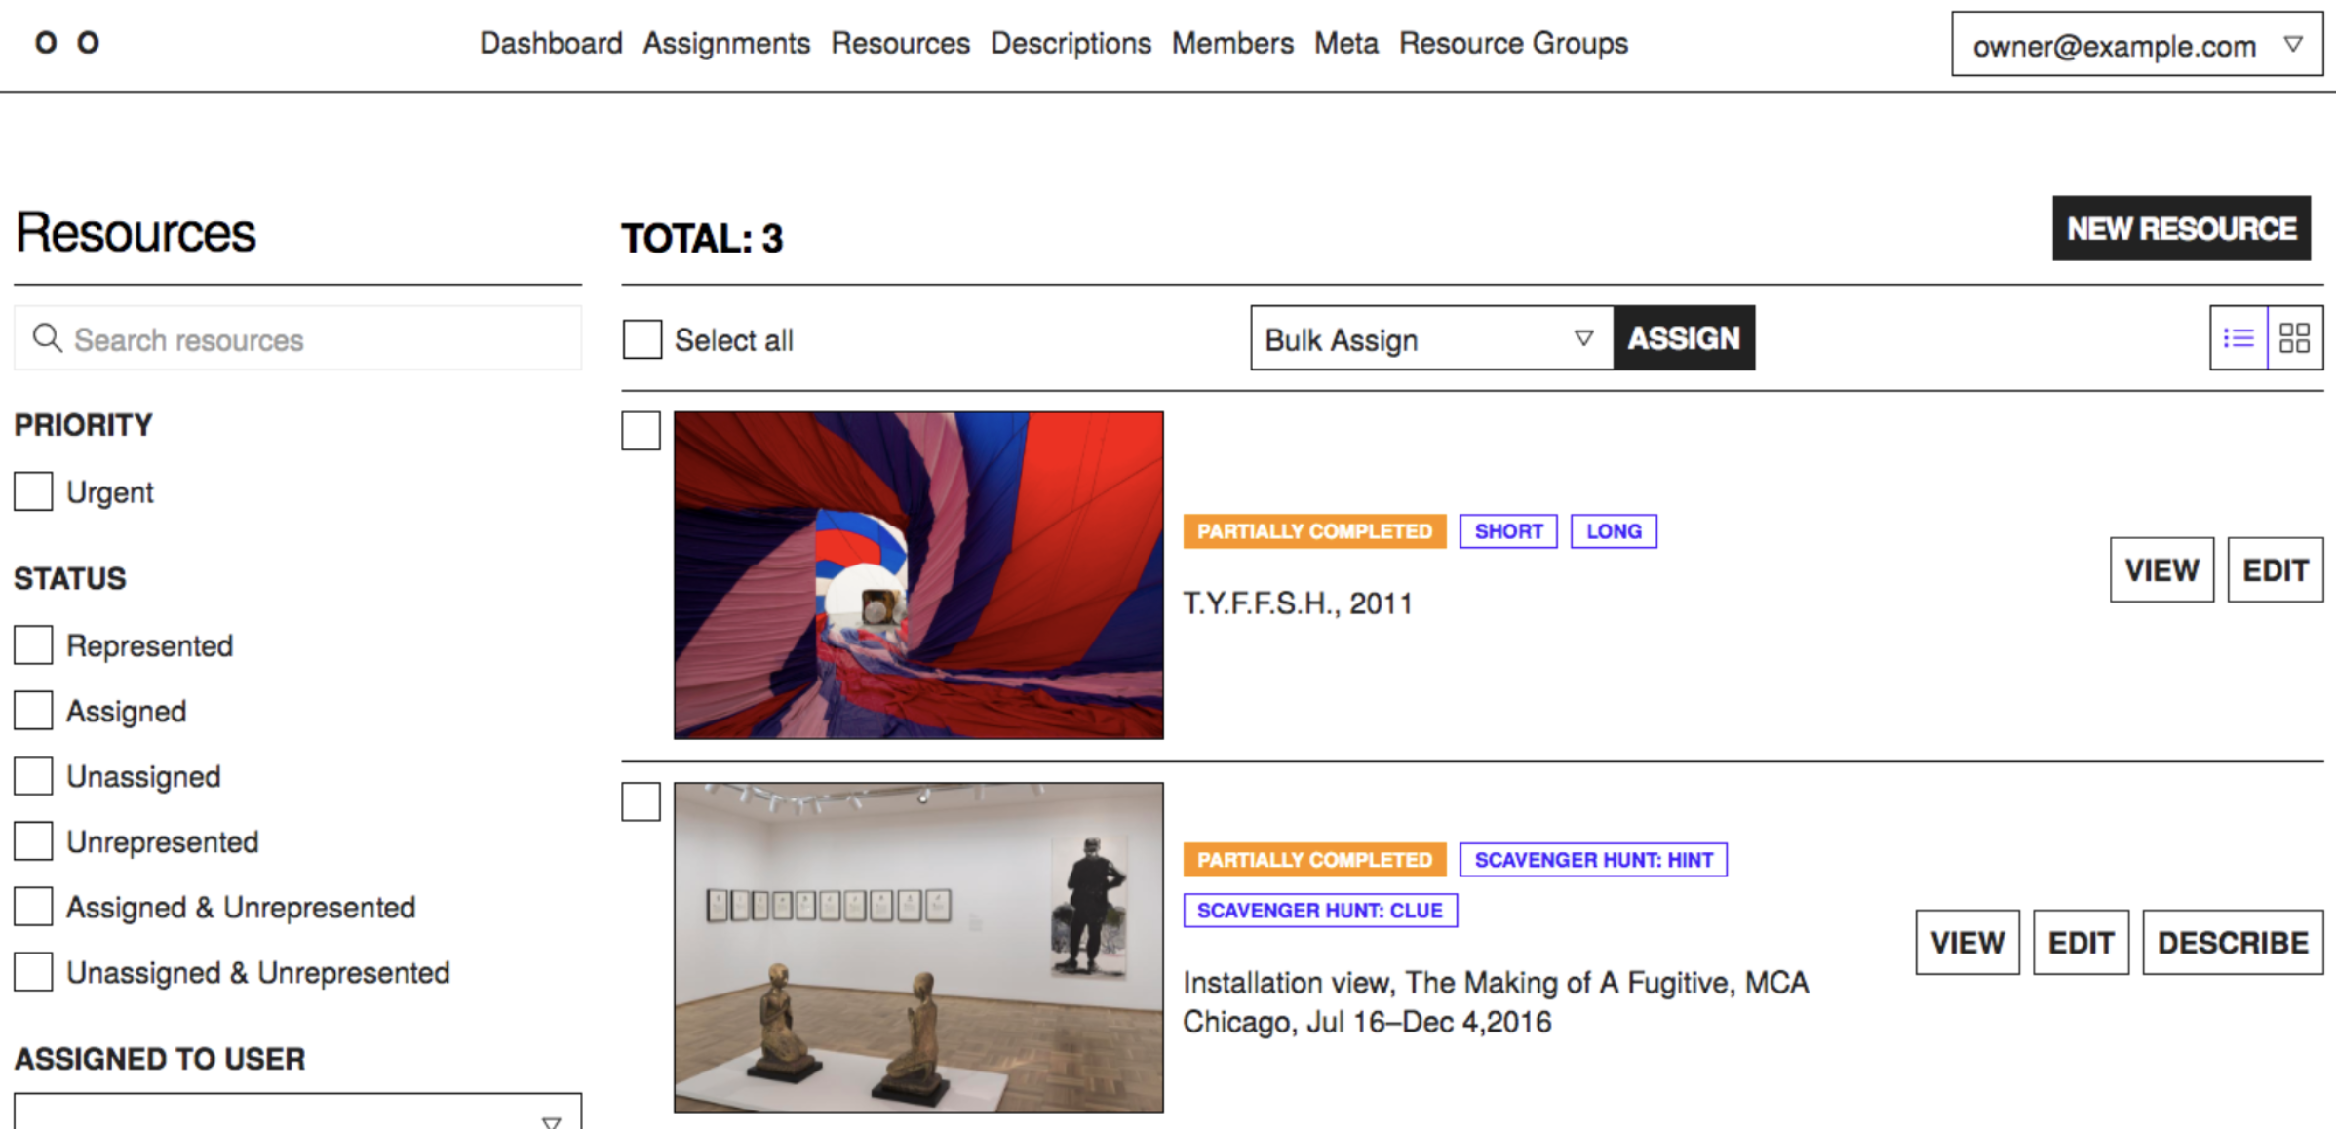Viewport: 2336px width, 1129px height.
Task: Check the Urgent priority filter
Action: [33, 491]
